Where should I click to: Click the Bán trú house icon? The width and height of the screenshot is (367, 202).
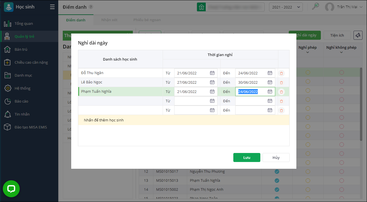pyautogui.click(x=8, y=49)
